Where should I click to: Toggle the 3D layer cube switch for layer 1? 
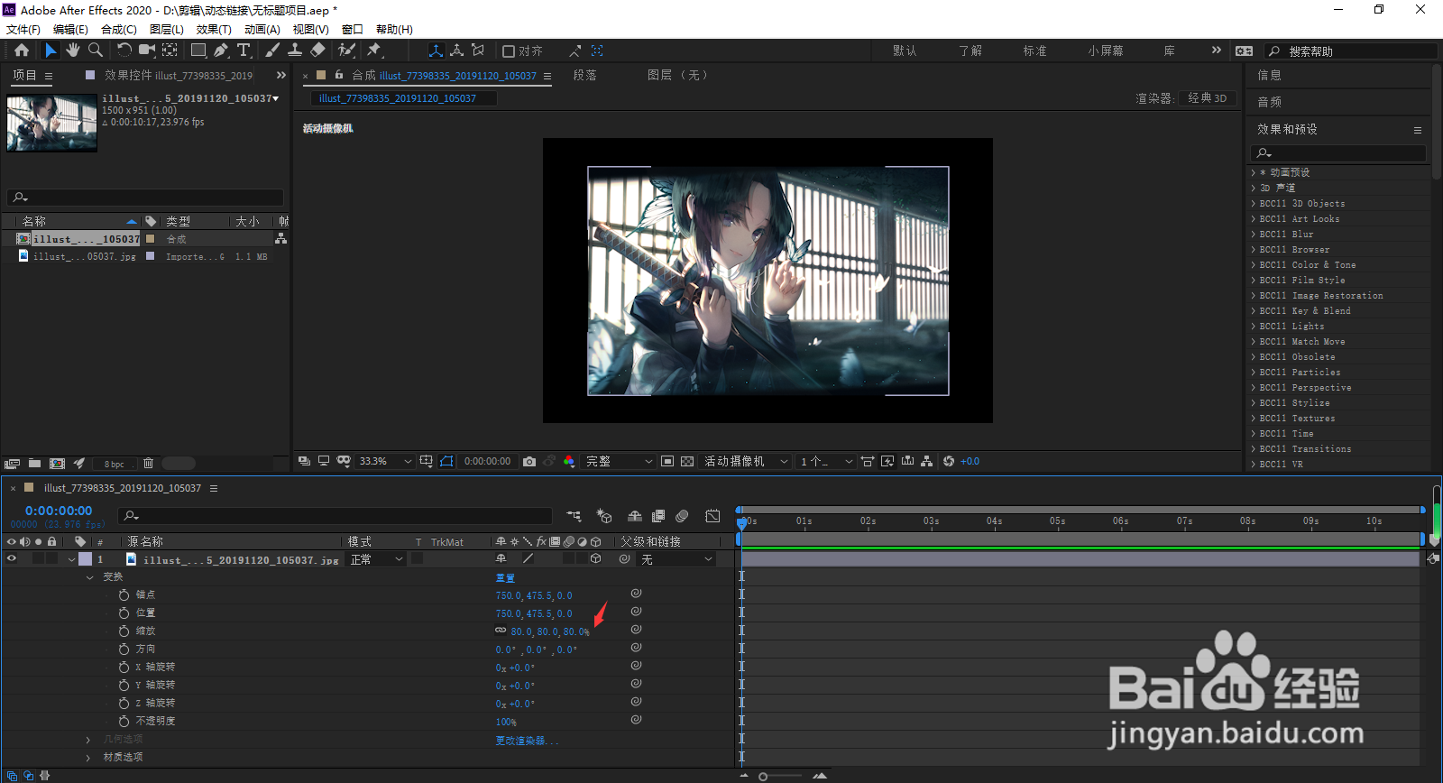595,559
